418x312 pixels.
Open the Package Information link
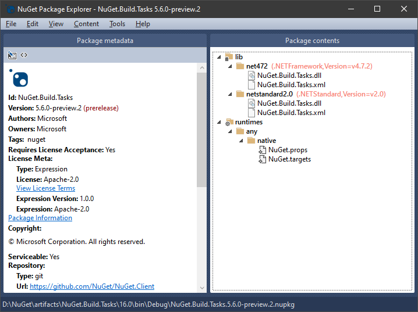coord(40,218)
